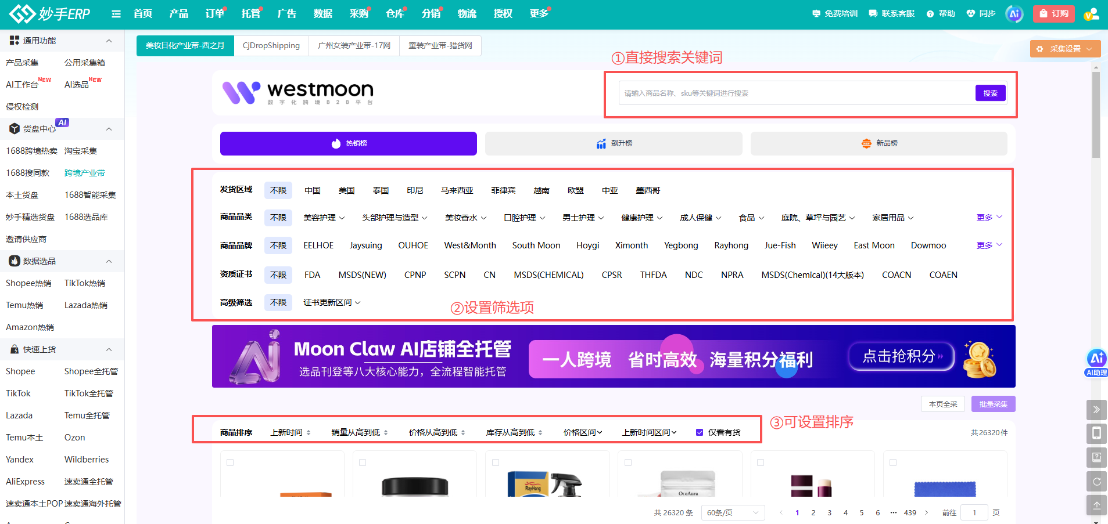Tick the fourth product card checkbox
The width and height of the screenshot is (1108, 524).
[x=628, y=462]
